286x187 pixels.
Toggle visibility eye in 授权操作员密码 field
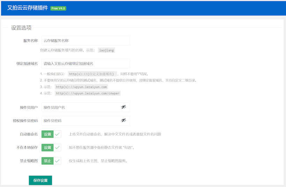click(x=123, y=121)
